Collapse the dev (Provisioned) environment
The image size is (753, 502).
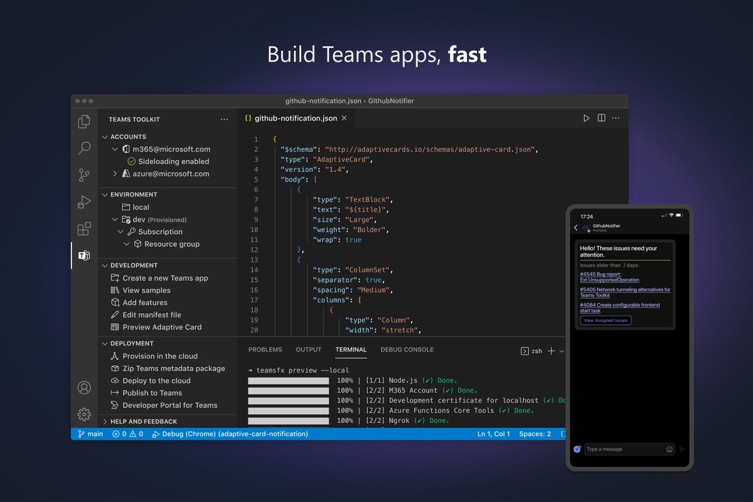pos(115,220)
